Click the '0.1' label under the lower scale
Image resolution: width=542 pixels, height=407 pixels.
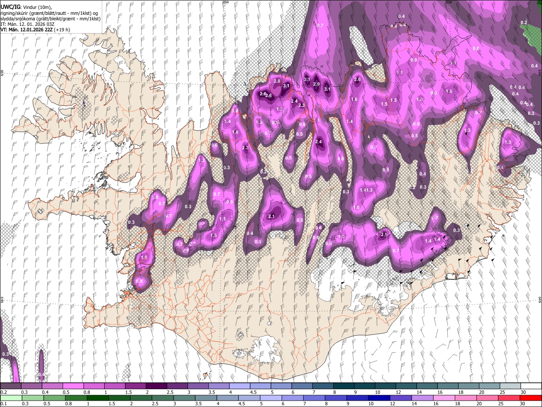click(x=4, y=404)
